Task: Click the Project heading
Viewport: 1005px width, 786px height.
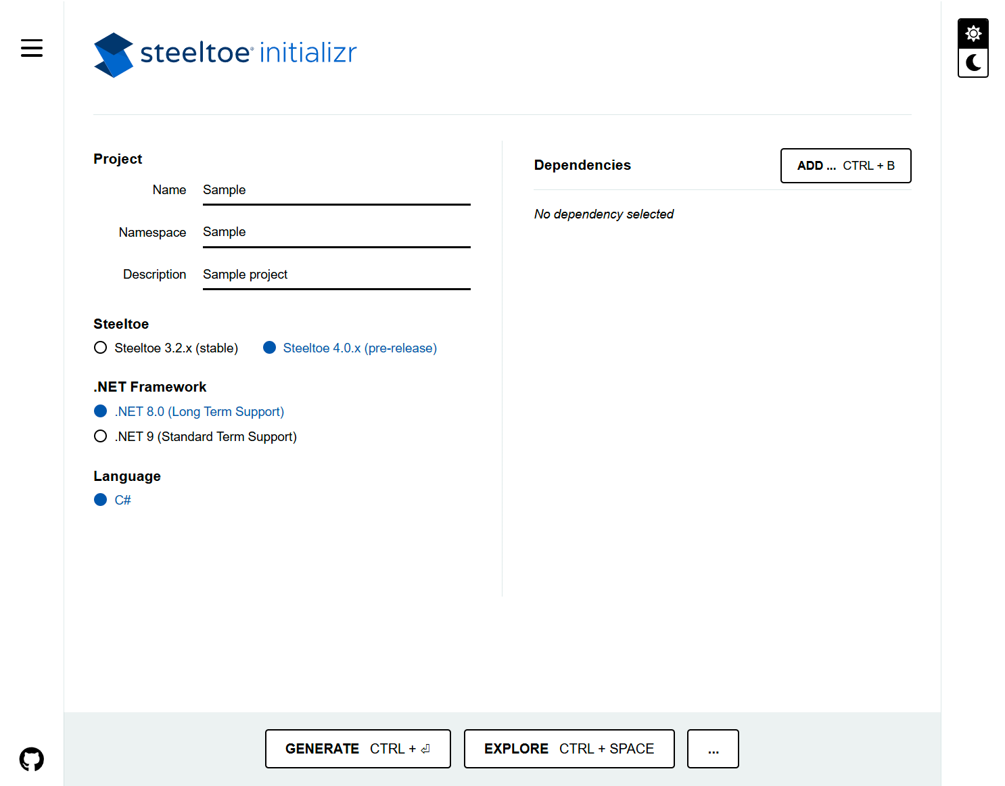Action: [118, 159]
